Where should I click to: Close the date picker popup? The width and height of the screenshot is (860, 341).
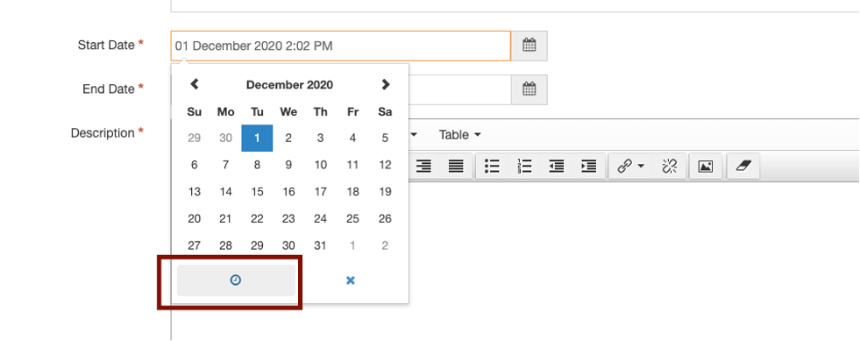coord(351,281)
